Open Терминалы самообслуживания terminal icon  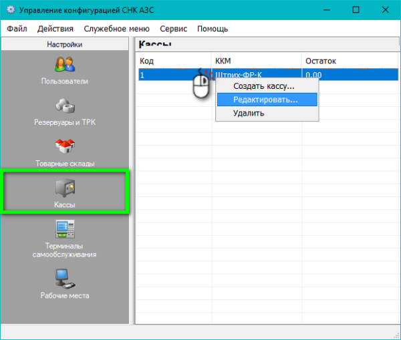tap(65, 230)
